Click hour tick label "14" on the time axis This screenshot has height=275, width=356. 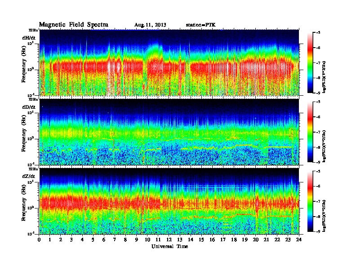[191, 240]
